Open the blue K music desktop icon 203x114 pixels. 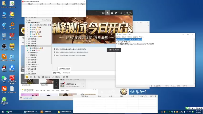pyautogui.click(x=12, y=68)
